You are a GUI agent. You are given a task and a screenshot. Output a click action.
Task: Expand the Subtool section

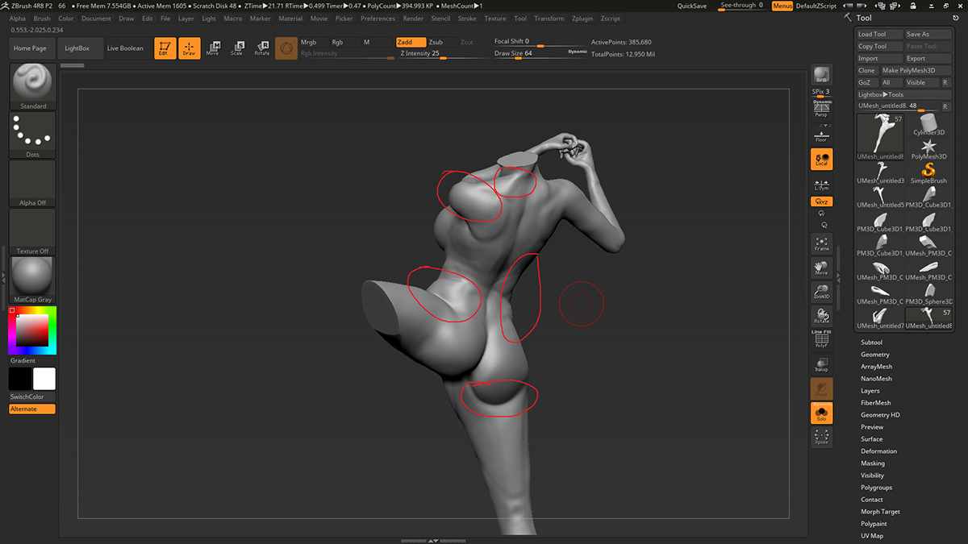point(871,343)
